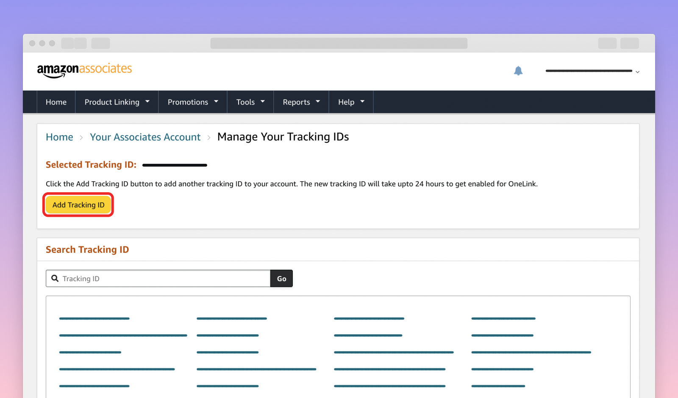Go to Home in the navigation bar
Image resolution: width=678 pixels, height=398 pixels.
(56, 102)
